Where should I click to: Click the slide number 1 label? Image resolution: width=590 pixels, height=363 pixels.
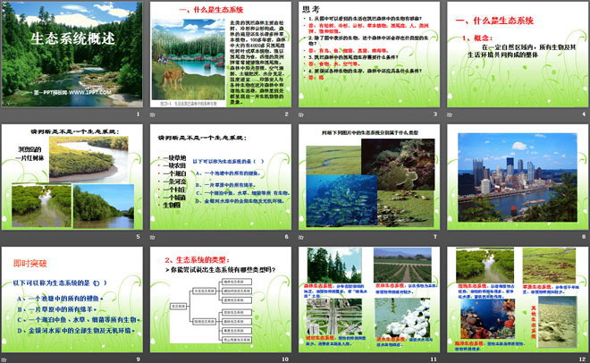pyautogui.click(x=138, y=114)
